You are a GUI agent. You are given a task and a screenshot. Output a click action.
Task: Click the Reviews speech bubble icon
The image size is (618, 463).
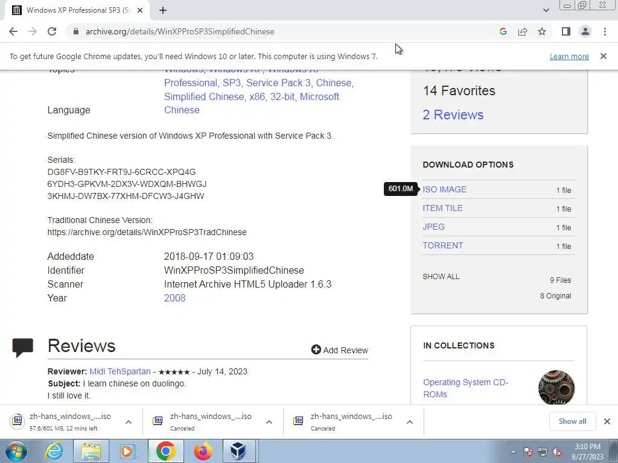(23, 347)
